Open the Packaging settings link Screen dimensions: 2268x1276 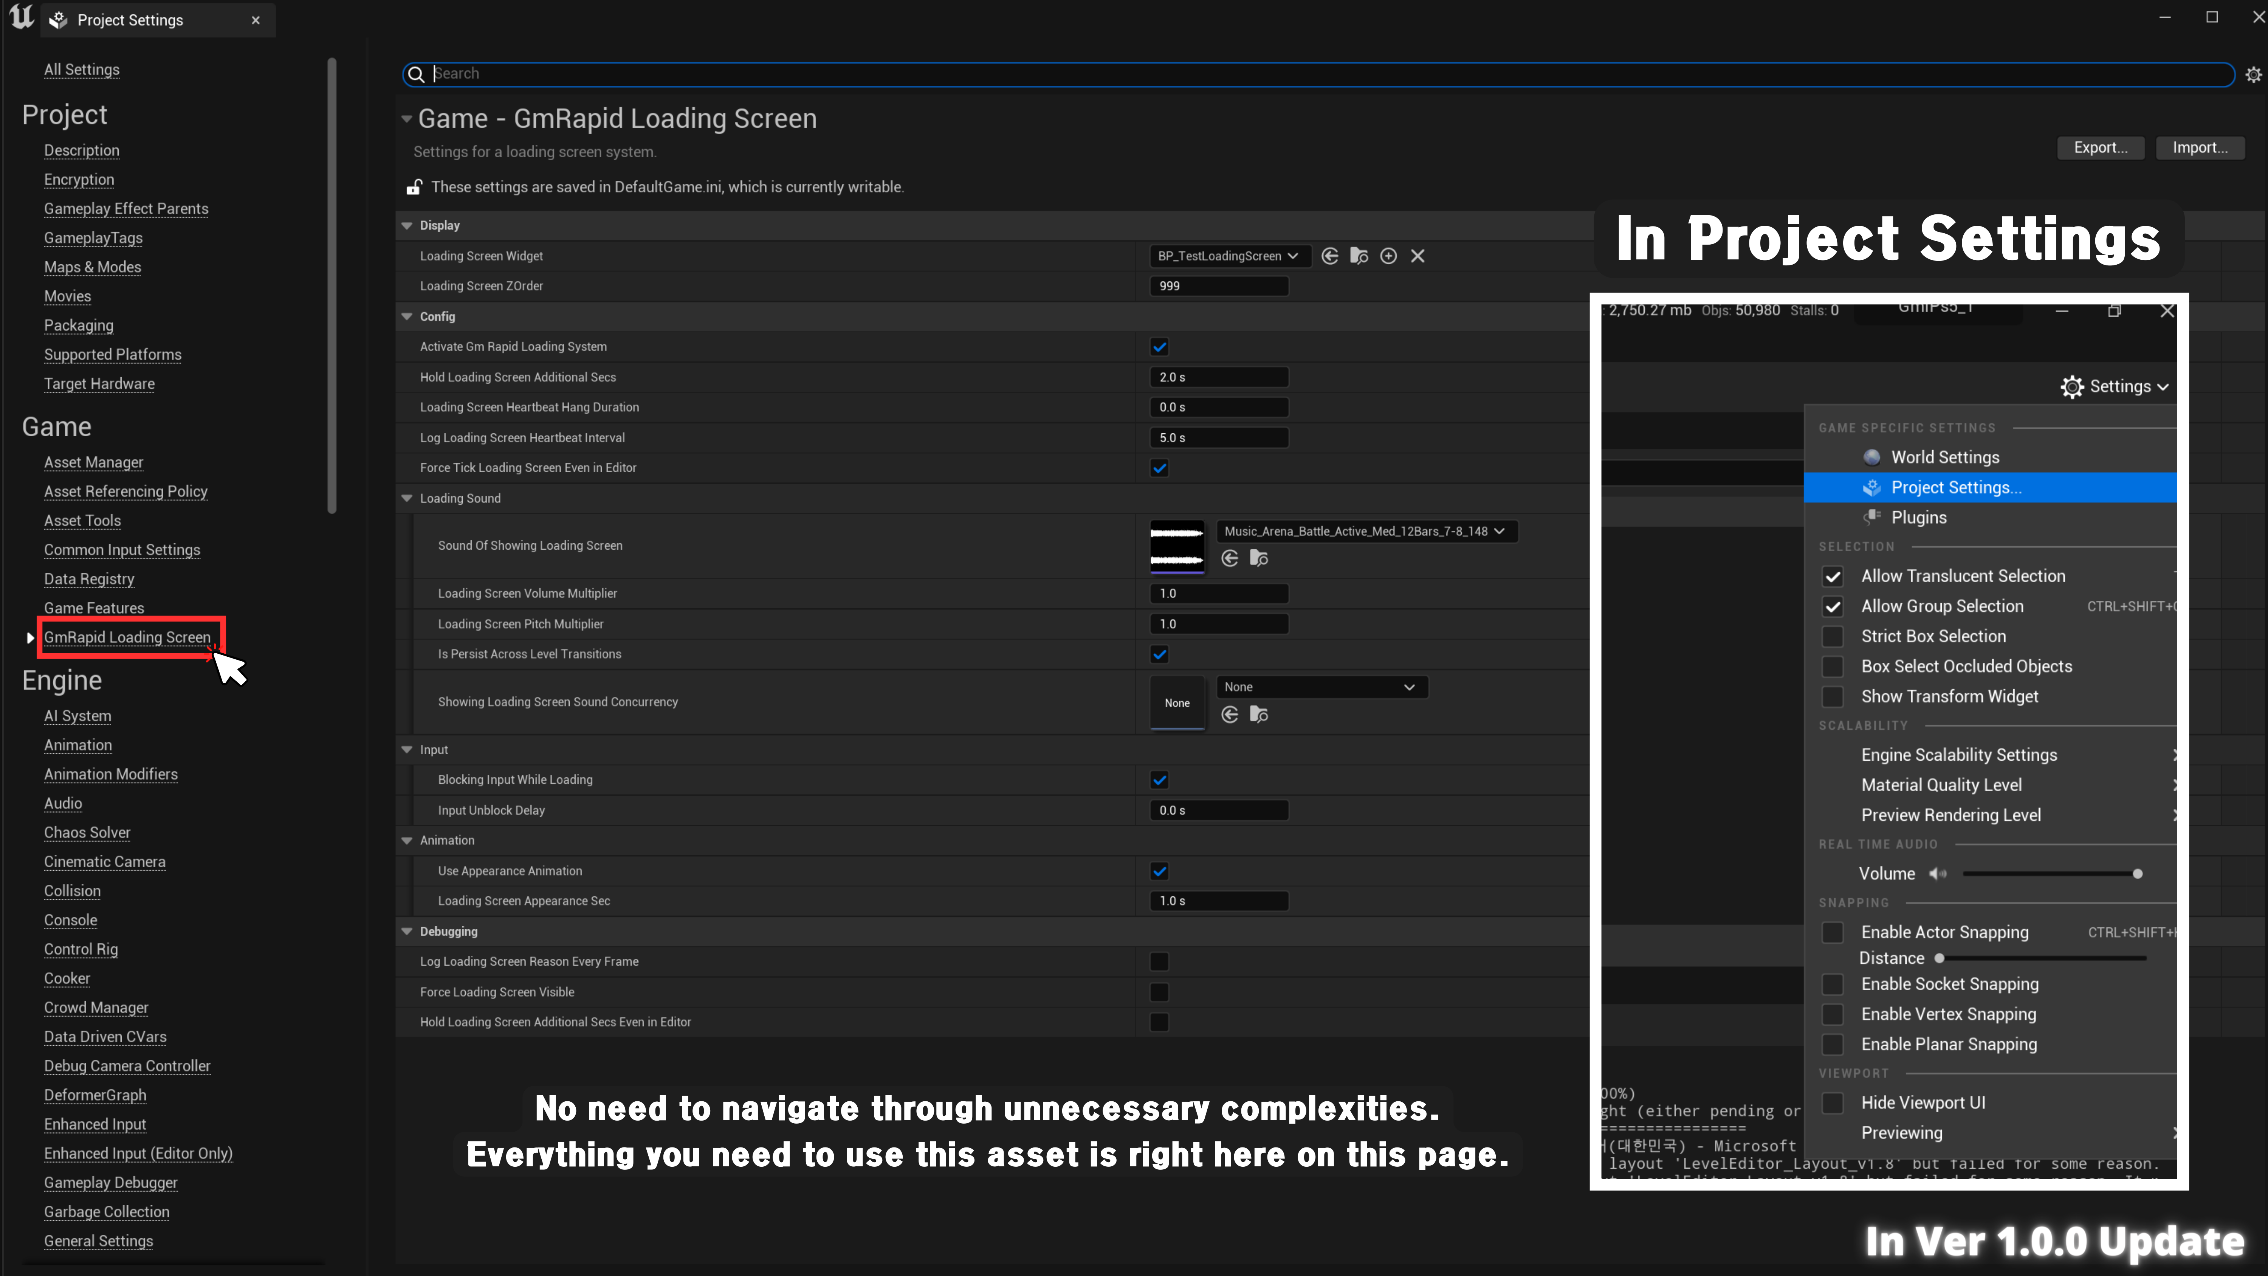78,326
